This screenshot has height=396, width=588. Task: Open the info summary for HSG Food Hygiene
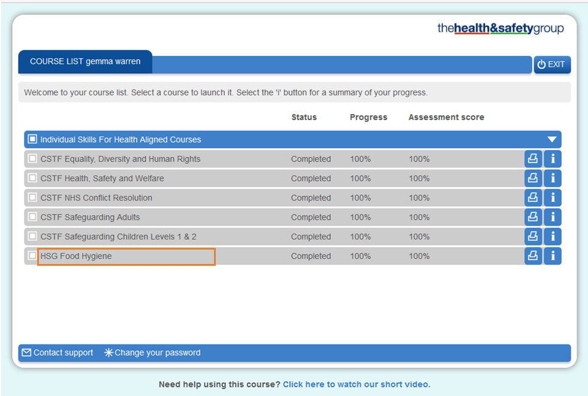click(552, 256)
